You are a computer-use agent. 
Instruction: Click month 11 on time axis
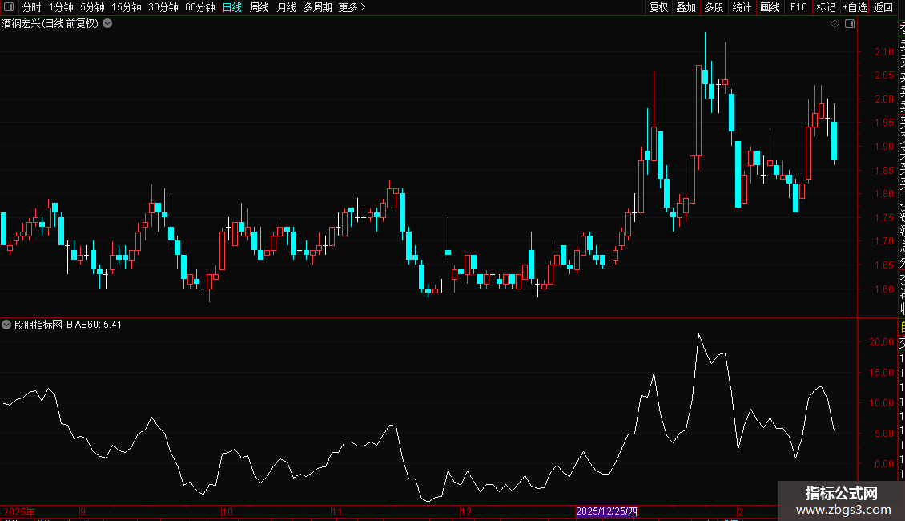(337, 511)
